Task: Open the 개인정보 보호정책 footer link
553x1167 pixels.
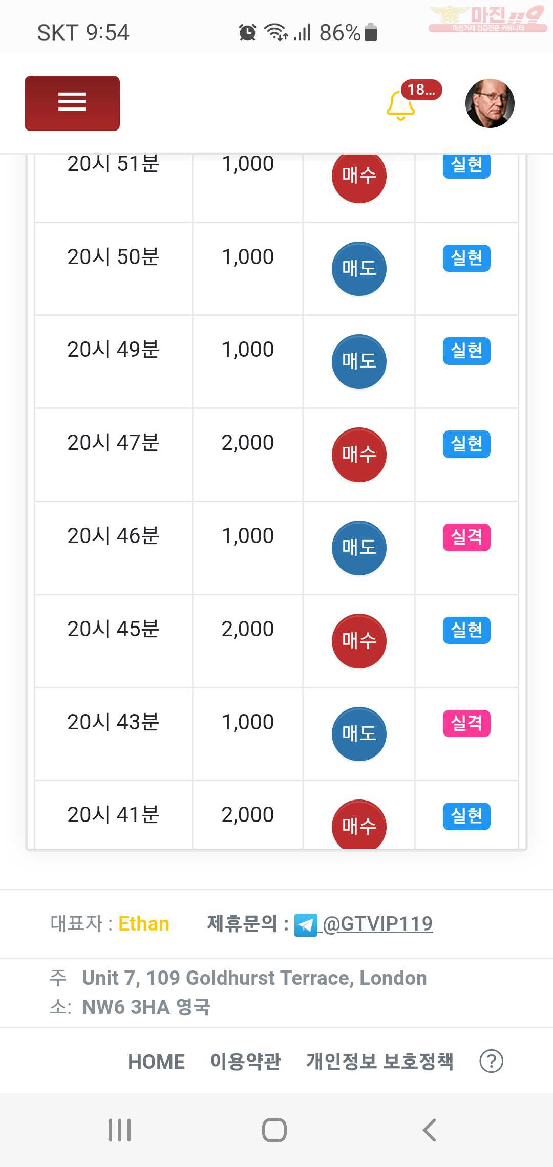Action: (380, 1062)
